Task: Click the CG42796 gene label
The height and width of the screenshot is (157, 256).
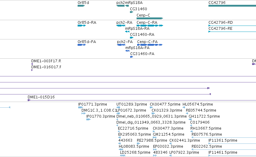Action: 217,3
